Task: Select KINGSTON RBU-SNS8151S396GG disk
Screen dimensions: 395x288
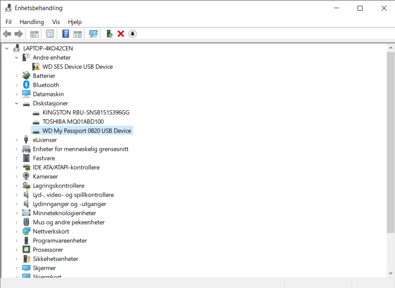Action: pyautogui.click(x=86, y=113)
